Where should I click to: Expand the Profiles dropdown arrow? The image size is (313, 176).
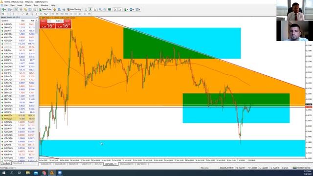(x=12, y=9)
